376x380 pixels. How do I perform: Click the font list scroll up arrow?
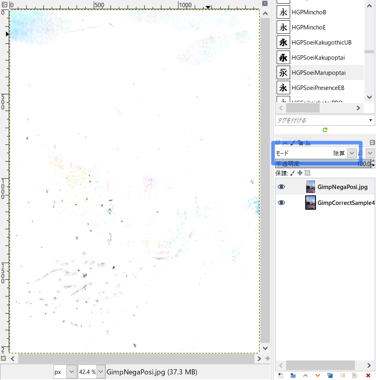tap(369, 6)
